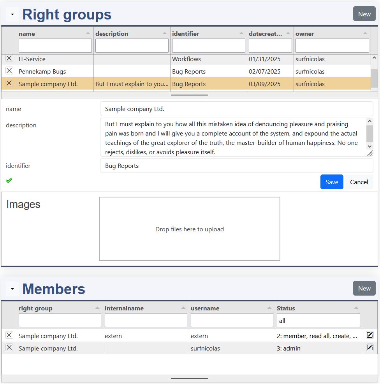Viewport: 380px width, 384px height.
Task: Cancel editing the group details
Action: click(359, 182)
